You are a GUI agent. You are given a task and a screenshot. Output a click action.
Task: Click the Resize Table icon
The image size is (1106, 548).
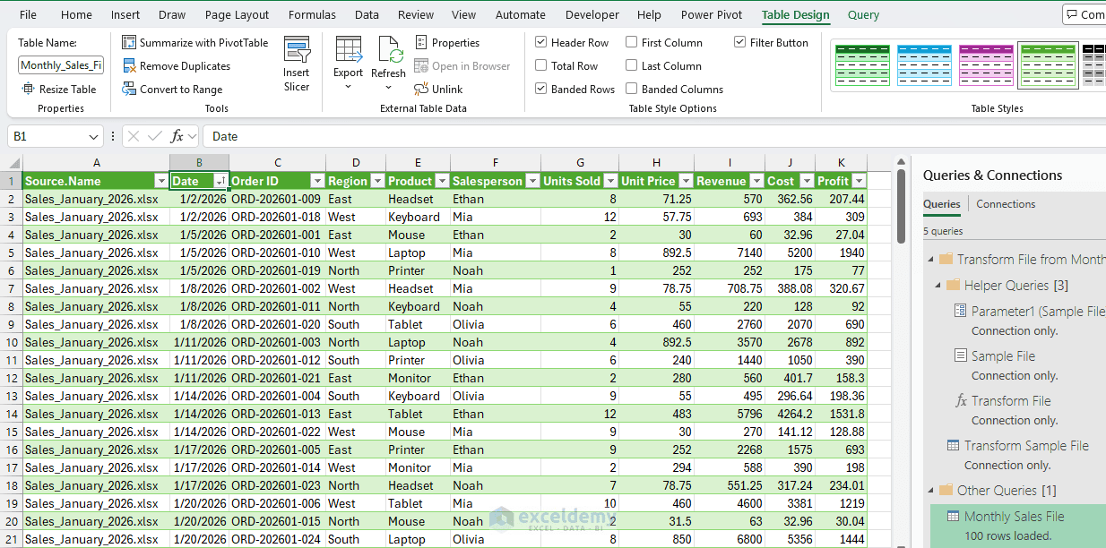click(x=28, y=89)
